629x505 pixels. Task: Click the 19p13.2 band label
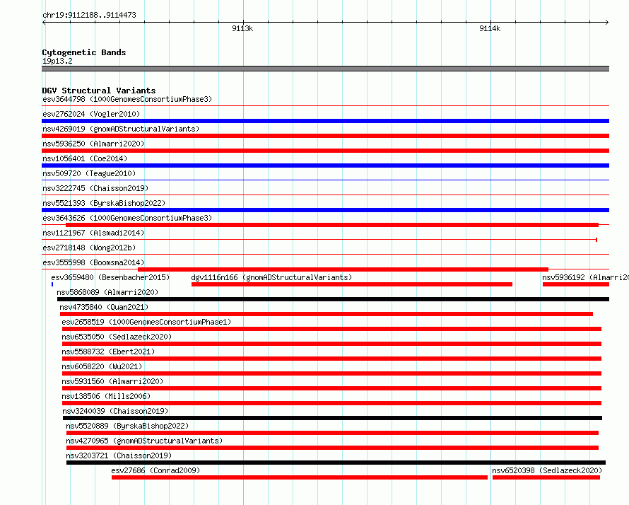point(57,61)
